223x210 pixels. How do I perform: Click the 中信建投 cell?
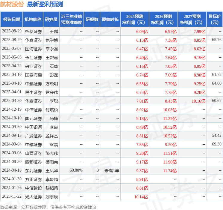(x=34, y=188)
